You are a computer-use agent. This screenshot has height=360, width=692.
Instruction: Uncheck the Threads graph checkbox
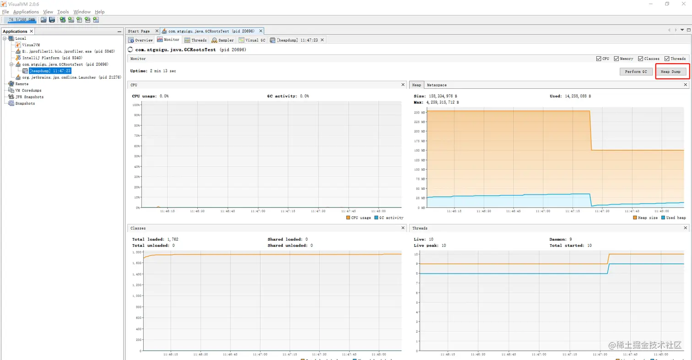(667, 59)
